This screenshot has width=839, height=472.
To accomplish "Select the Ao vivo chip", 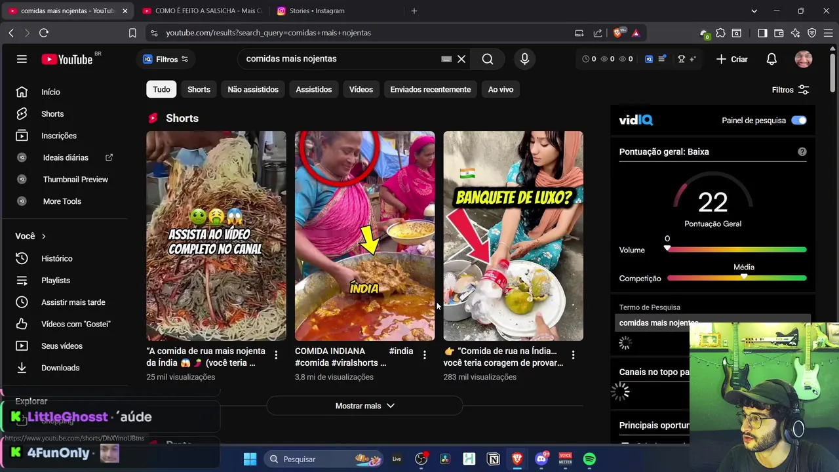I will pyautogui.click(x=501, y=90).
